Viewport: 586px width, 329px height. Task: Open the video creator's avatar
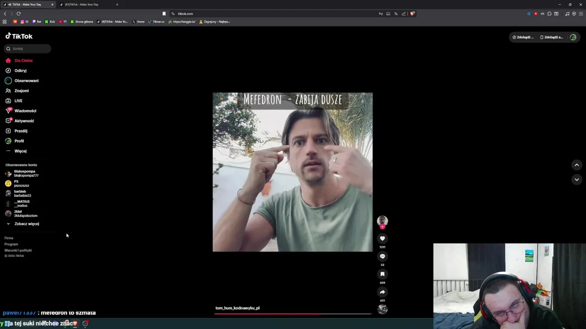pyautogui.click(x=382, y=221)
